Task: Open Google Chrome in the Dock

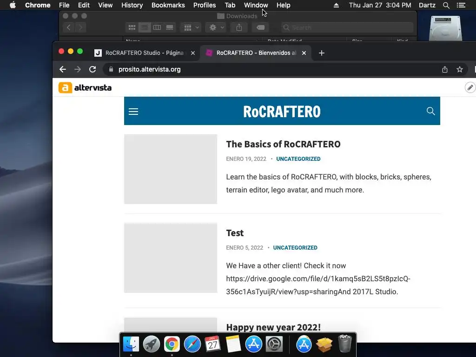Action: coord(172,344)
